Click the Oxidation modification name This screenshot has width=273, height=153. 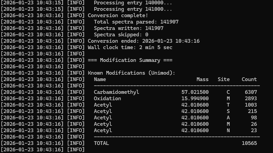click(x=107, y=99)
